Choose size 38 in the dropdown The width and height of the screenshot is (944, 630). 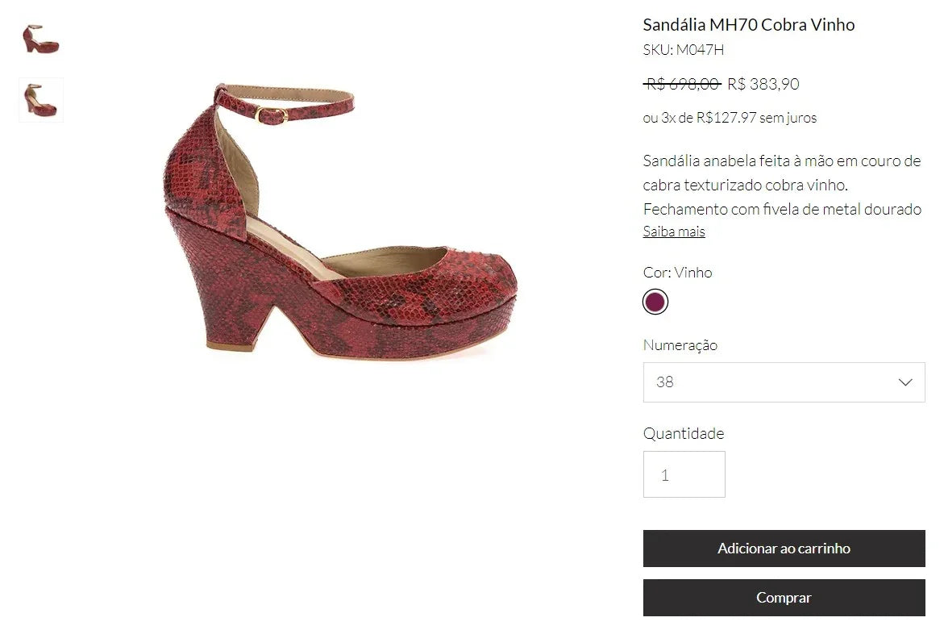click(664, 382)
